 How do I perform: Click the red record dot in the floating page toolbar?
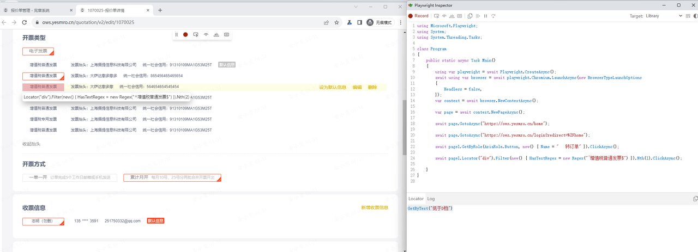pos(185,34)
